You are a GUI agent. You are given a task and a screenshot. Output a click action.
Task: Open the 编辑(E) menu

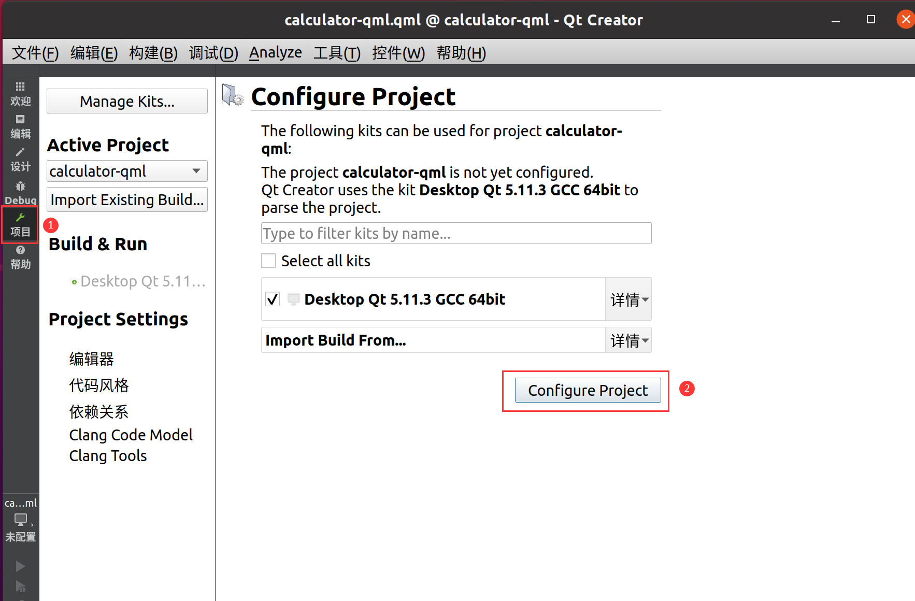click(x=94, y=53)
